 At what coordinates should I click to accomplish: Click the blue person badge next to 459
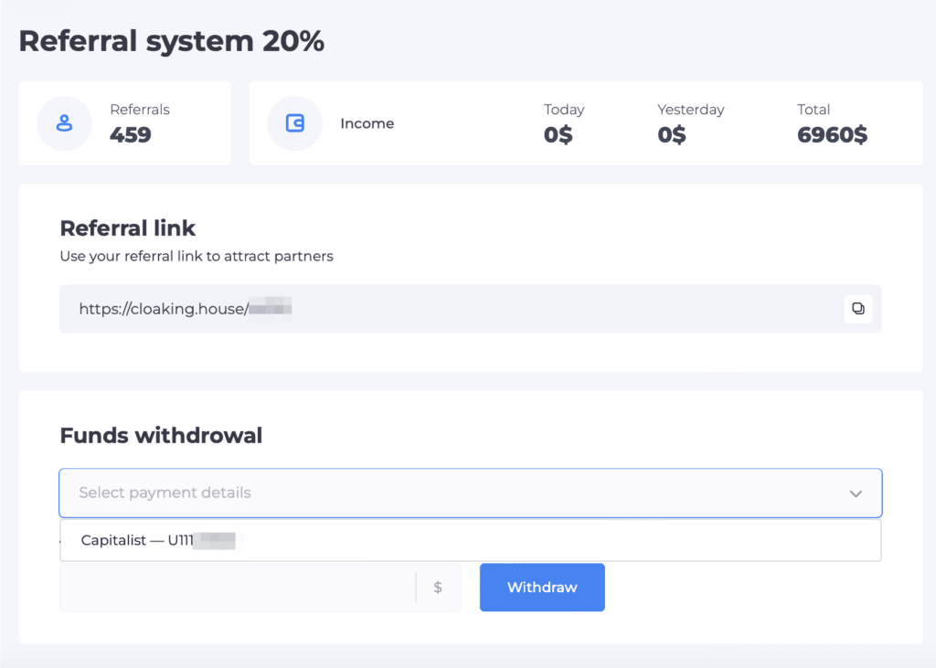(64, 123)
